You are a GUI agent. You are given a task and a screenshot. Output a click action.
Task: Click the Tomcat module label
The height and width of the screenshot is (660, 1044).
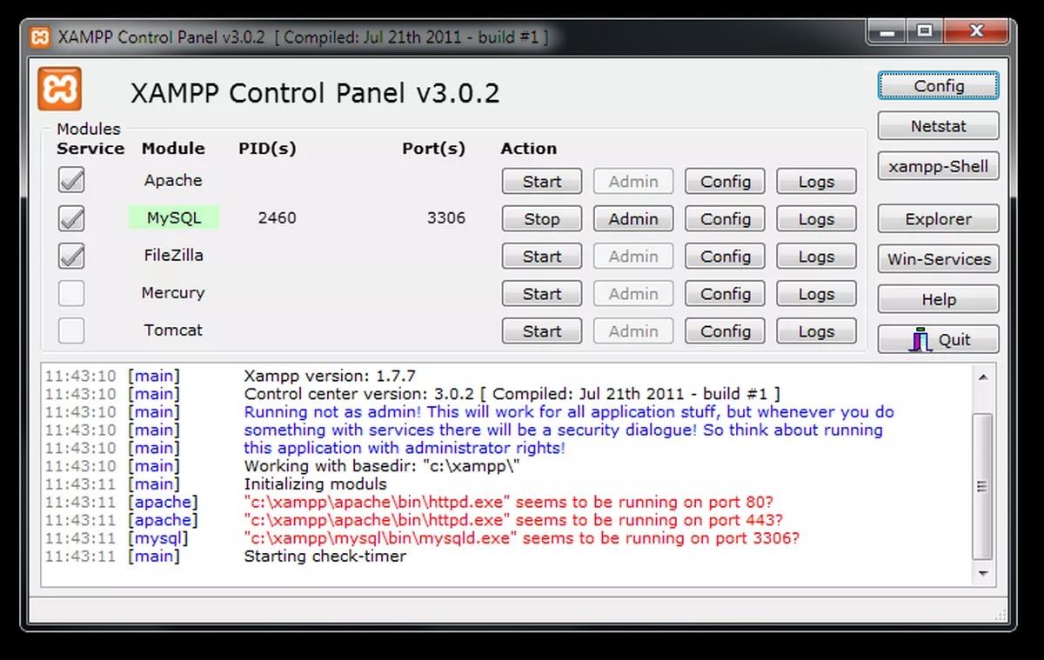[173, 330]
